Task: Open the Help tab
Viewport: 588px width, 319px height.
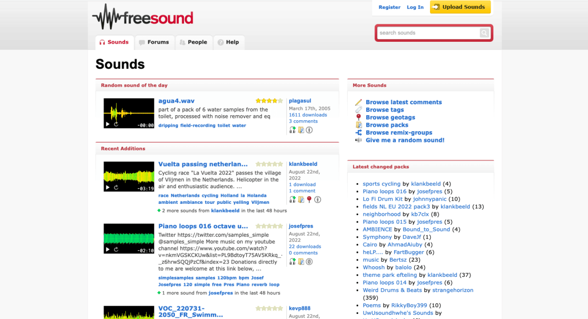Action: [229, 42]
